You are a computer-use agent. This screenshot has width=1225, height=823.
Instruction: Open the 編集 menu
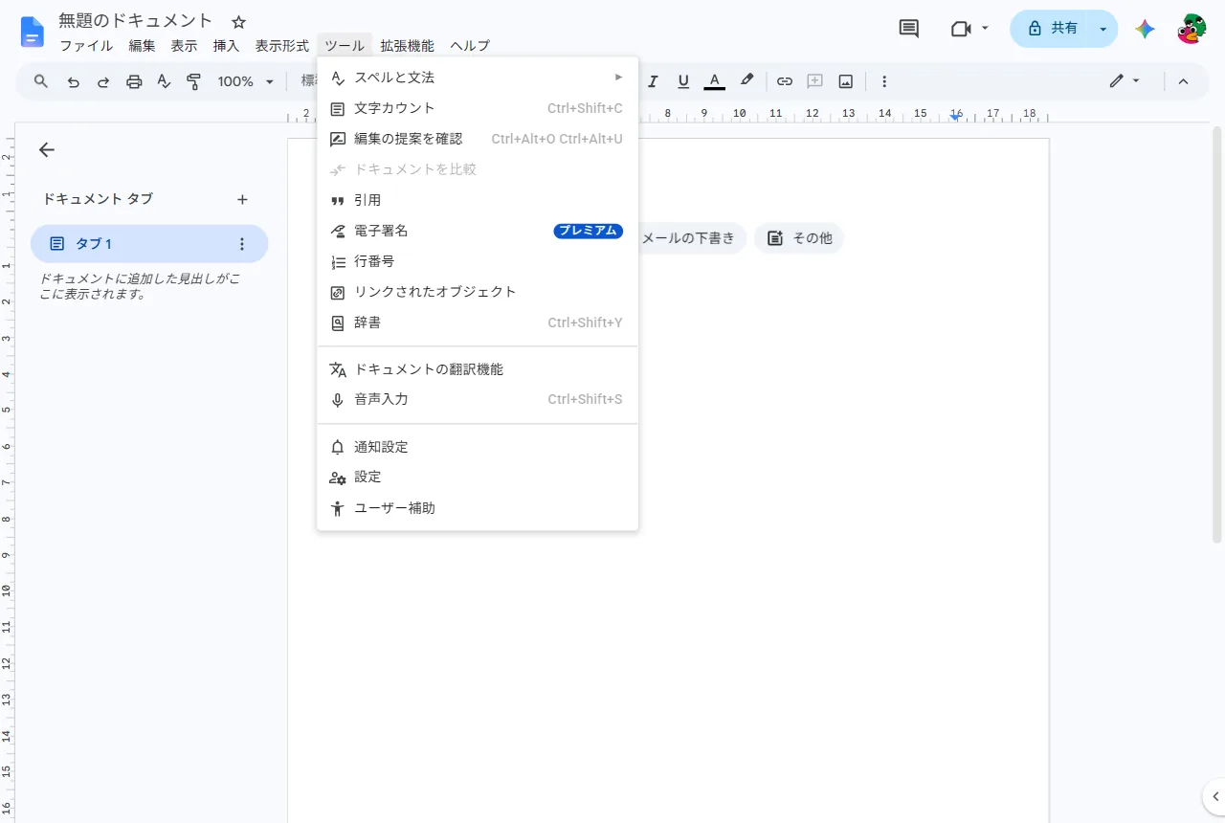pyautogui.click(x=142, y=46)
